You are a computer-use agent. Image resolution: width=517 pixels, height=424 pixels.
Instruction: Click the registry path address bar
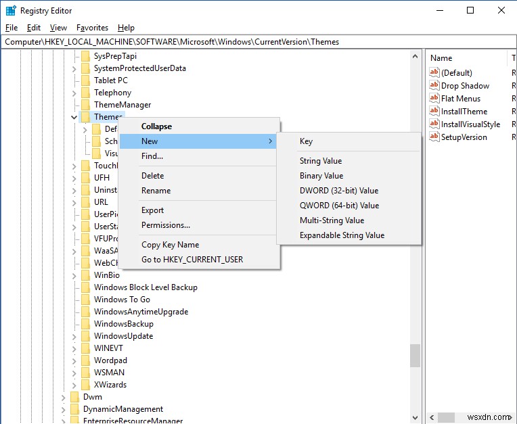click(x=258, y=42)
